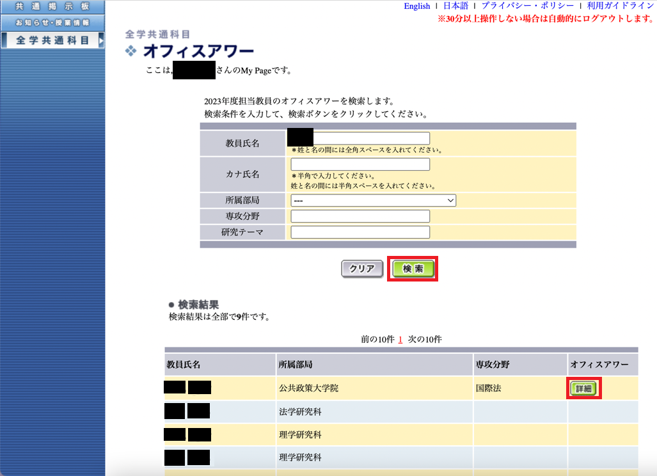
Task: Click the クリア (clear) button
Action: [x=361, y=269]
